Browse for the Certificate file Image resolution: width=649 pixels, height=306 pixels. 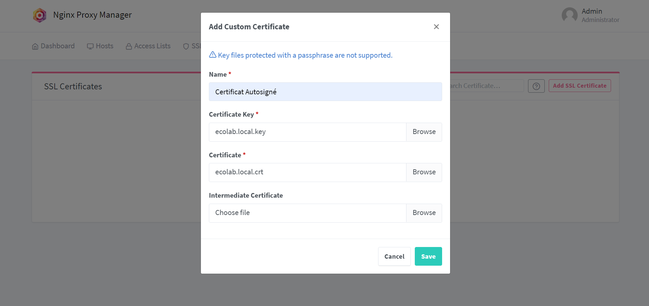[424, 172]
